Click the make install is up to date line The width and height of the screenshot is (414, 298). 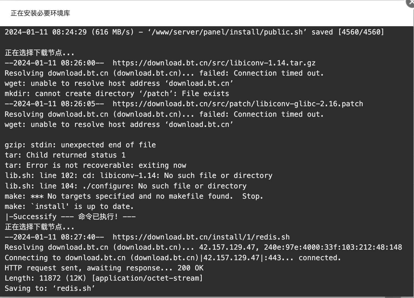pyautogui.click(x=69, y=207)
